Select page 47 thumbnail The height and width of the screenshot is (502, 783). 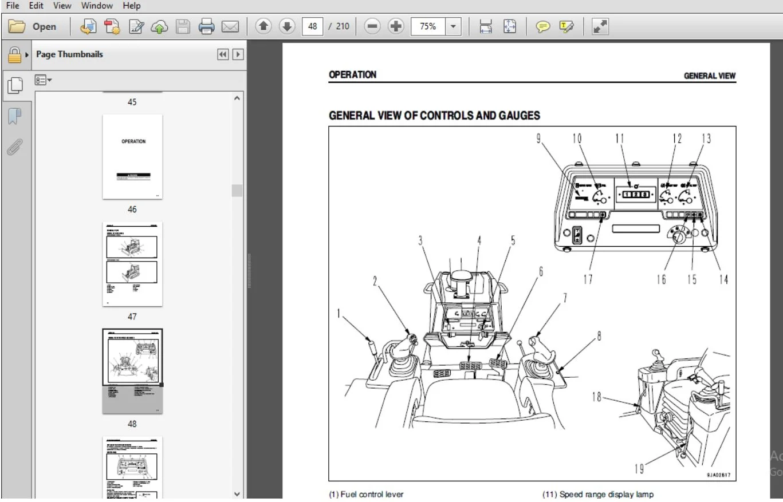pyautogui.click(x=132, y=264)
